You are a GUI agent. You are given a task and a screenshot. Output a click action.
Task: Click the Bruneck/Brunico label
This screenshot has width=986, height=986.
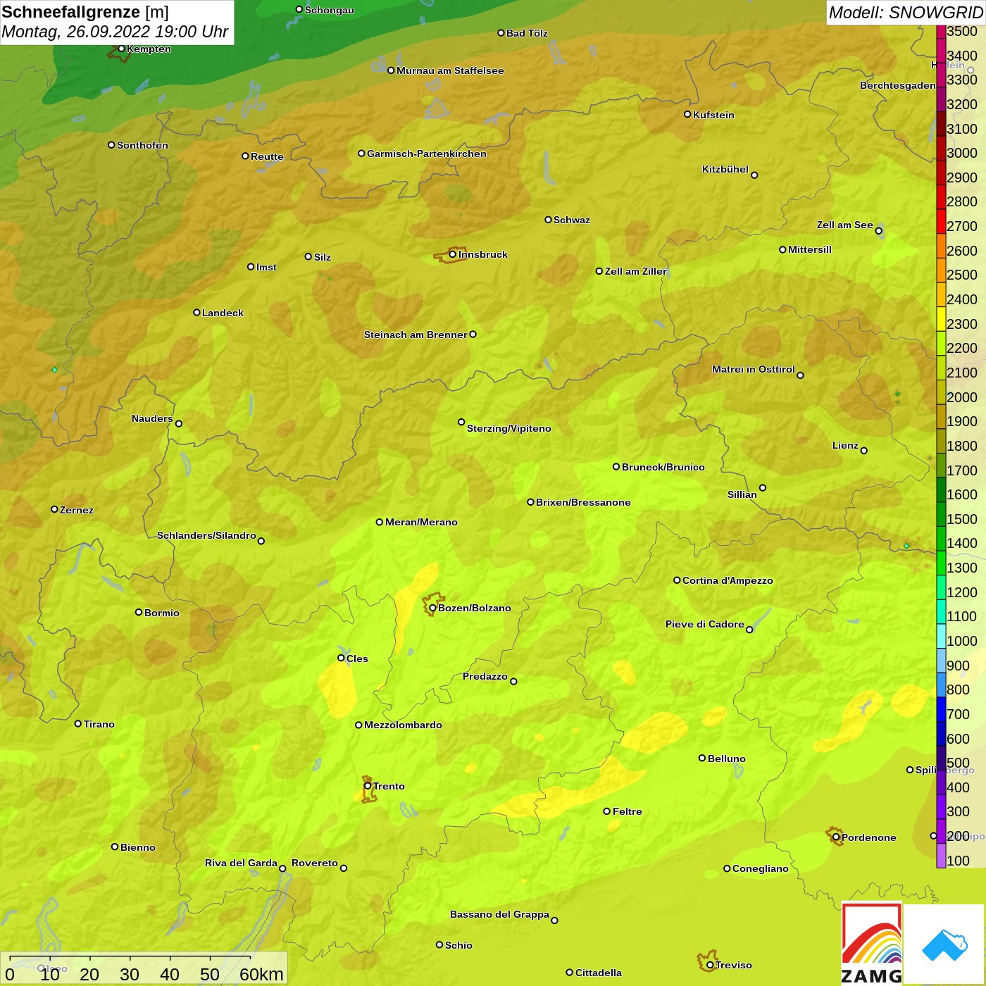[663, 467]
